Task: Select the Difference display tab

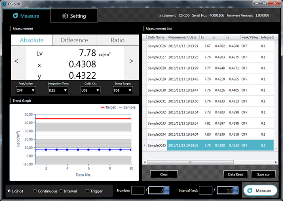Action: (74, 40)
